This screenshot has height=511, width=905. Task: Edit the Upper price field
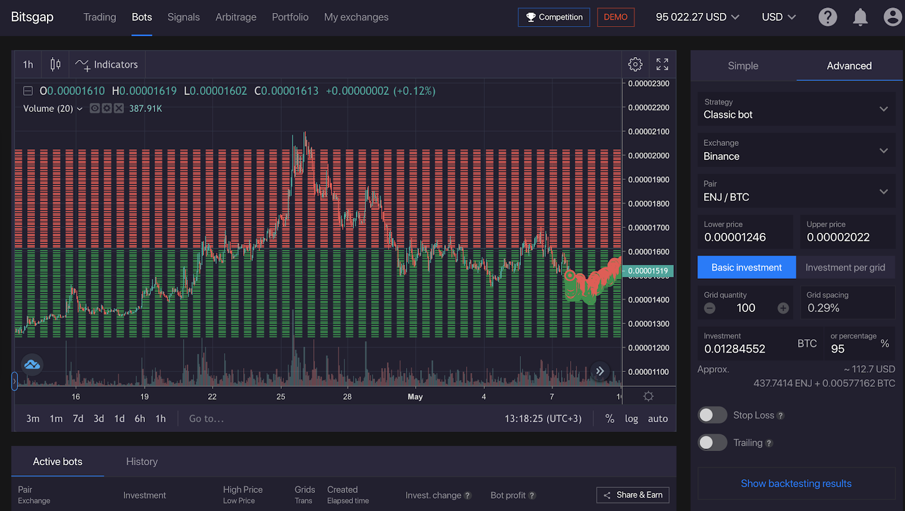point(848,232)
